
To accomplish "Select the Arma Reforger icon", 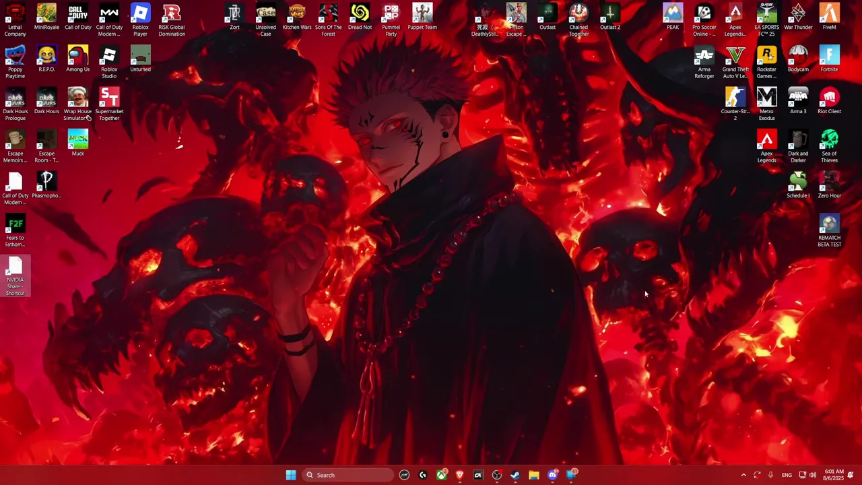I will coord(704,62).
